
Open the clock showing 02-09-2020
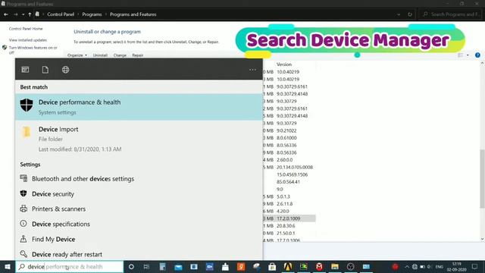coord(456,266)
